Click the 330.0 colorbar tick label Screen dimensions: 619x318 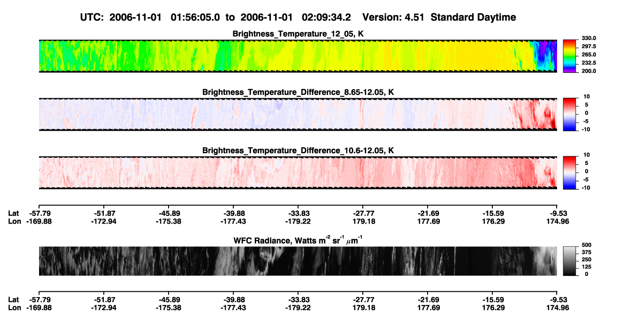[589, 38]
